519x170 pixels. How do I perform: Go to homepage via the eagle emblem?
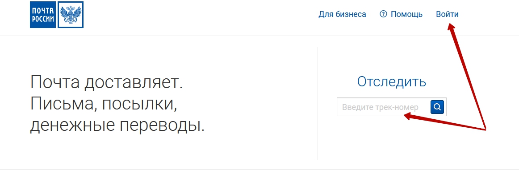coord(71,15)
